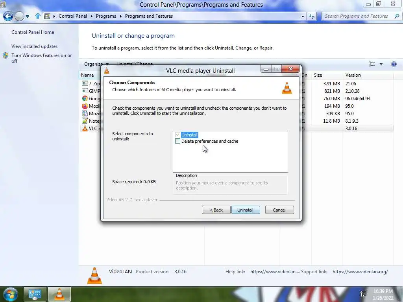Go back with the < Back button

tap(216, 210)
